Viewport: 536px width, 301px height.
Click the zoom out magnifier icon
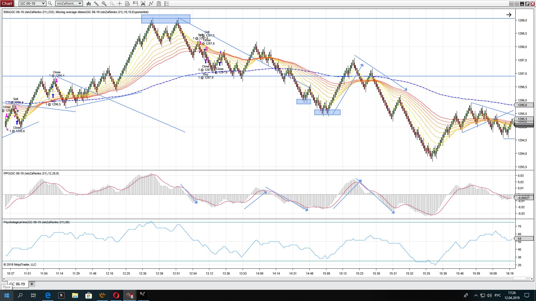coord(112,4)
